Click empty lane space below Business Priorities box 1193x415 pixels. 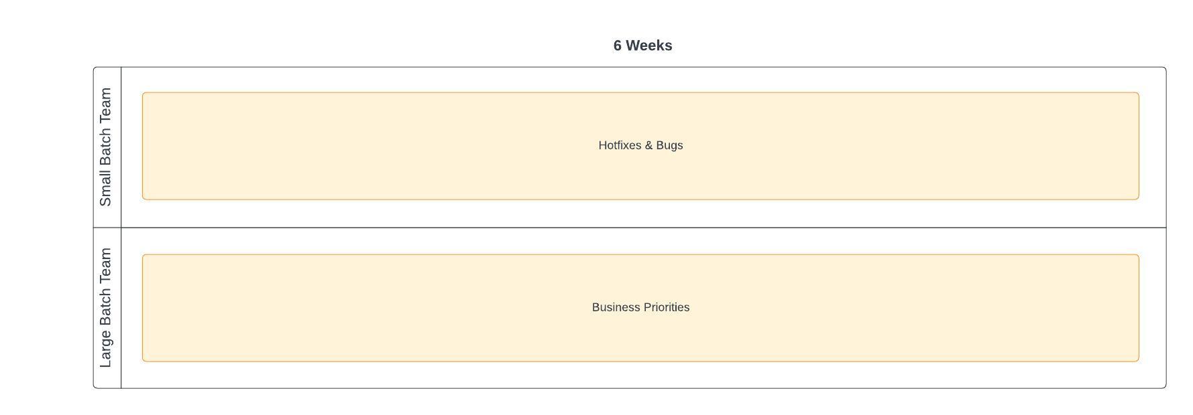pos(640,375)
